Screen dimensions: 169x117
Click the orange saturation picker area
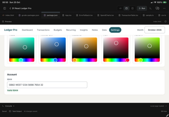pos(84,48)
